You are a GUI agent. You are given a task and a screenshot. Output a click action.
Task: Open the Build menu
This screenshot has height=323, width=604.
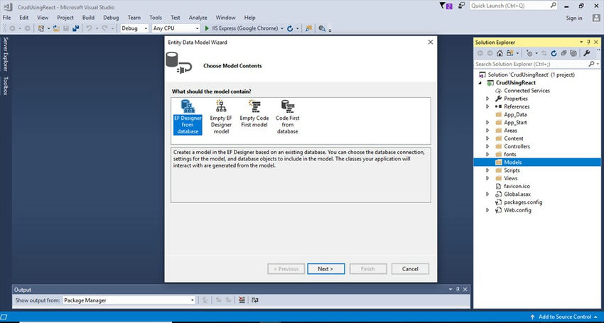pos(88,18)
